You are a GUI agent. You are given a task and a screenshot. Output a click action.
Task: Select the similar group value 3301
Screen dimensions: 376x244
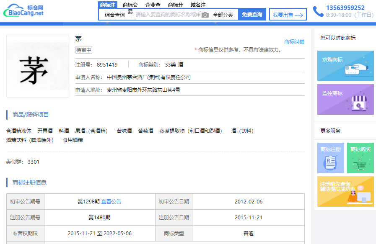pos(34,162)
